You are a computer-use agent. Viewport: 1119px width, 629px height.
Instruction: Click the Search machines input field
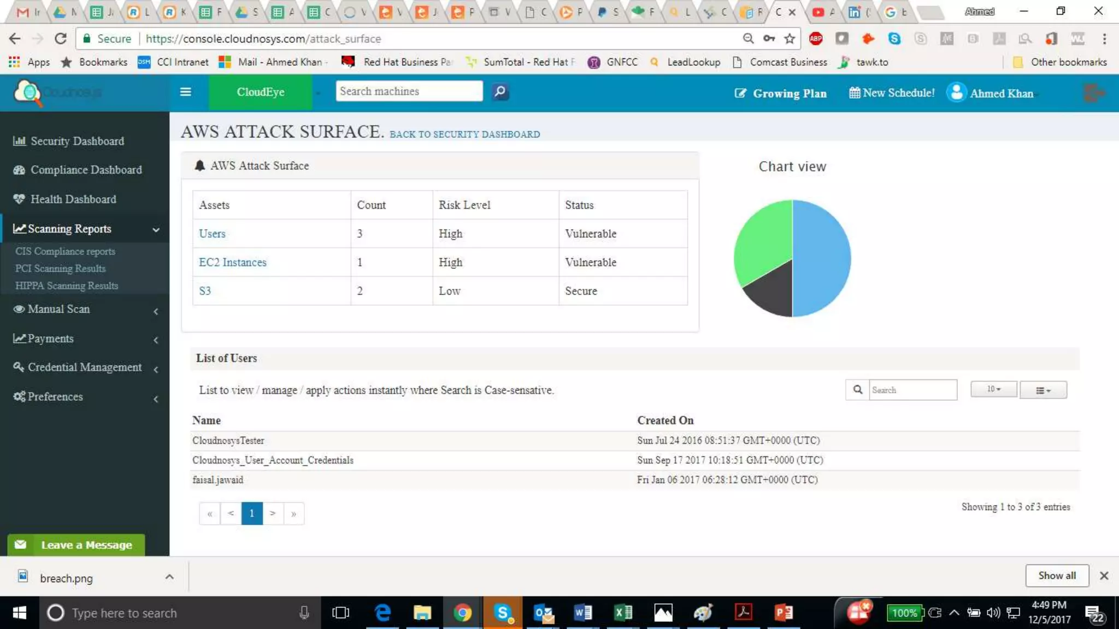(x=409, y=91)
